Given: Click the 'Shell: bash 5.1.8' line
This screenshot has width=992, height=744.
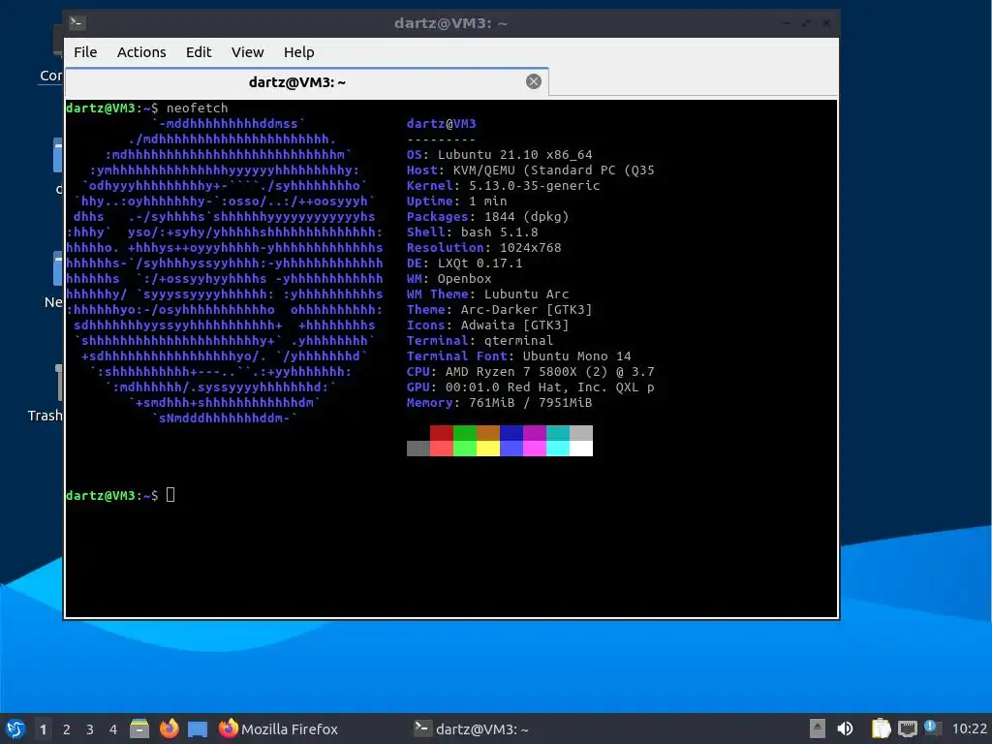Looking at the screenshot, I should 472,232.
